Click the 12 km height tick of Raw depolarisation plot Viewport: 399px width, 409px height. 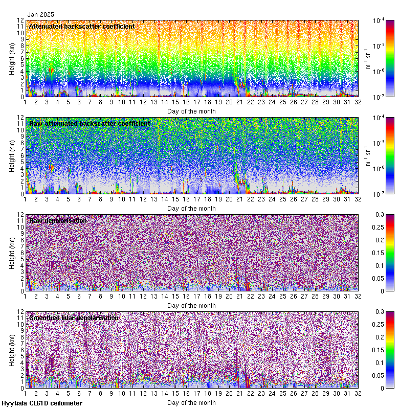pyautogui.click(x=20, y=214)
